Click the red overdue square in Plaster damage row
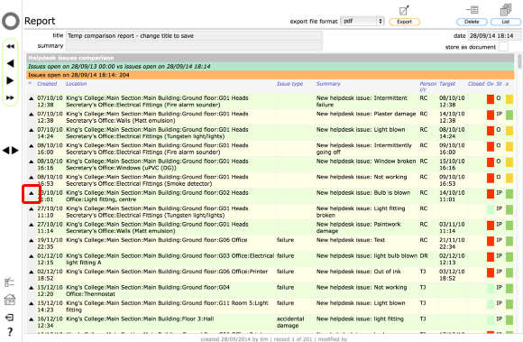 click(491, 116)
